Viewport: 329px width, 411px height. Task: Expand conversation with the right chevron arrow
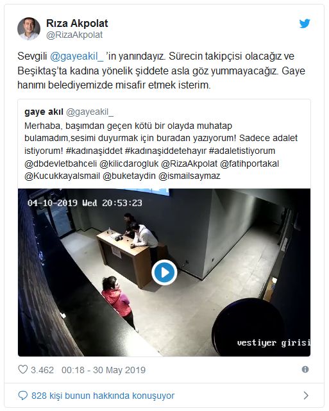(x=306, y=395)
